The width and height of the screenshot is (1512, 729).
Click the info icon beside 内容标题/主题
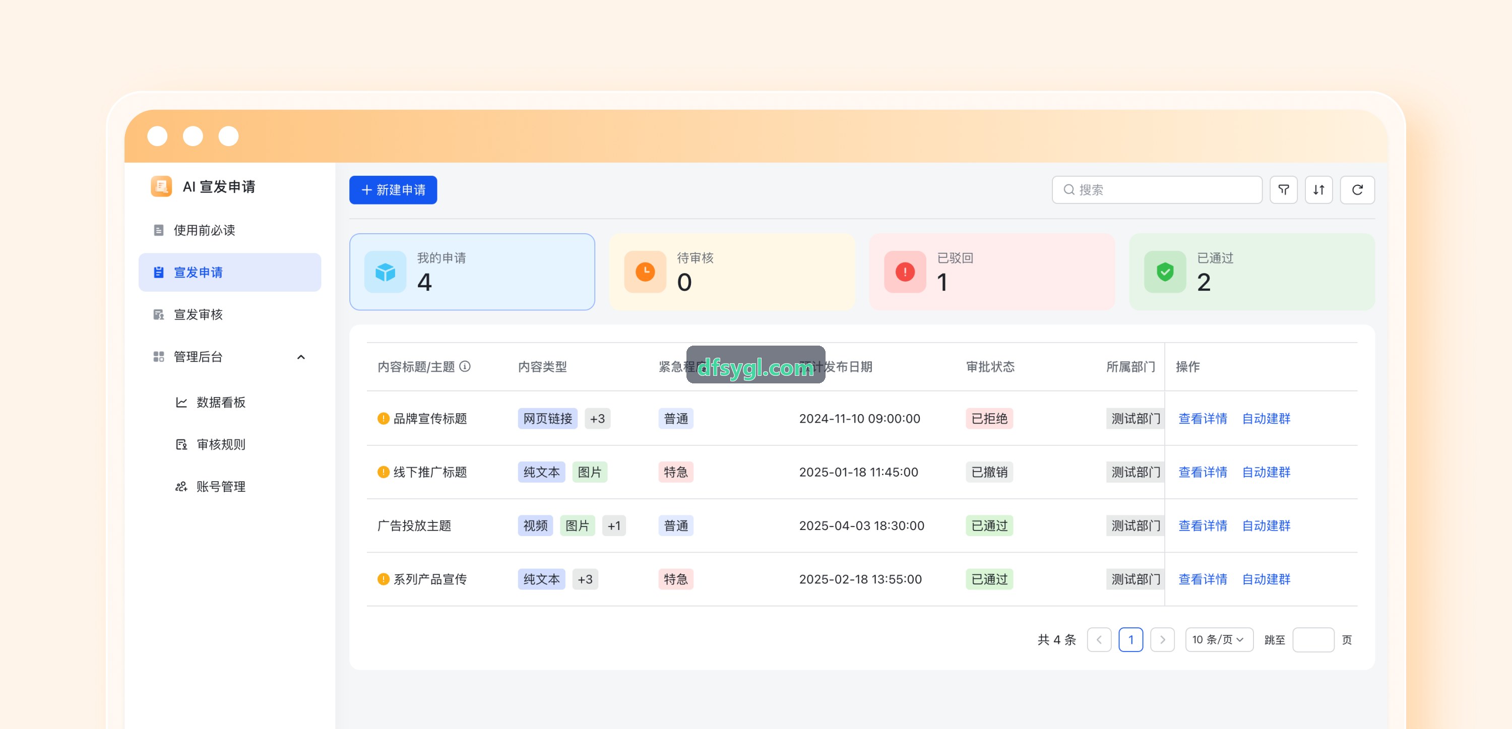[x=465, y=366]
